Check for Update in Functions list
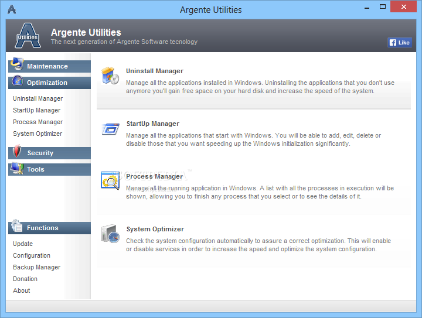The image size is (422, 318). (x=23, y=244)
